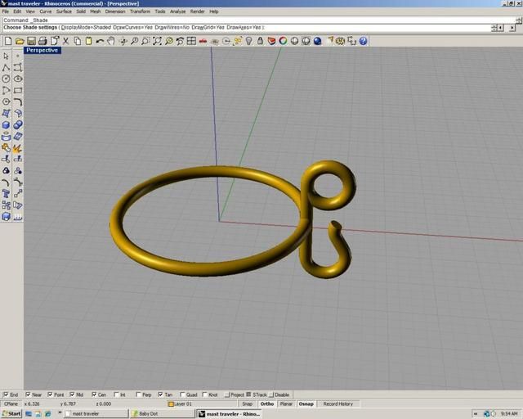Toggle the End osnap checkbox
The height and width of the screenshot is (419, 523).
pyautogui.click(x=6, y=394)
